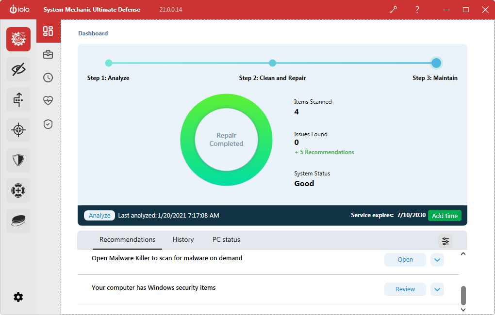Minimize the System Mechanic window
The height and width of the screenshot is (315, 495).
446,10
